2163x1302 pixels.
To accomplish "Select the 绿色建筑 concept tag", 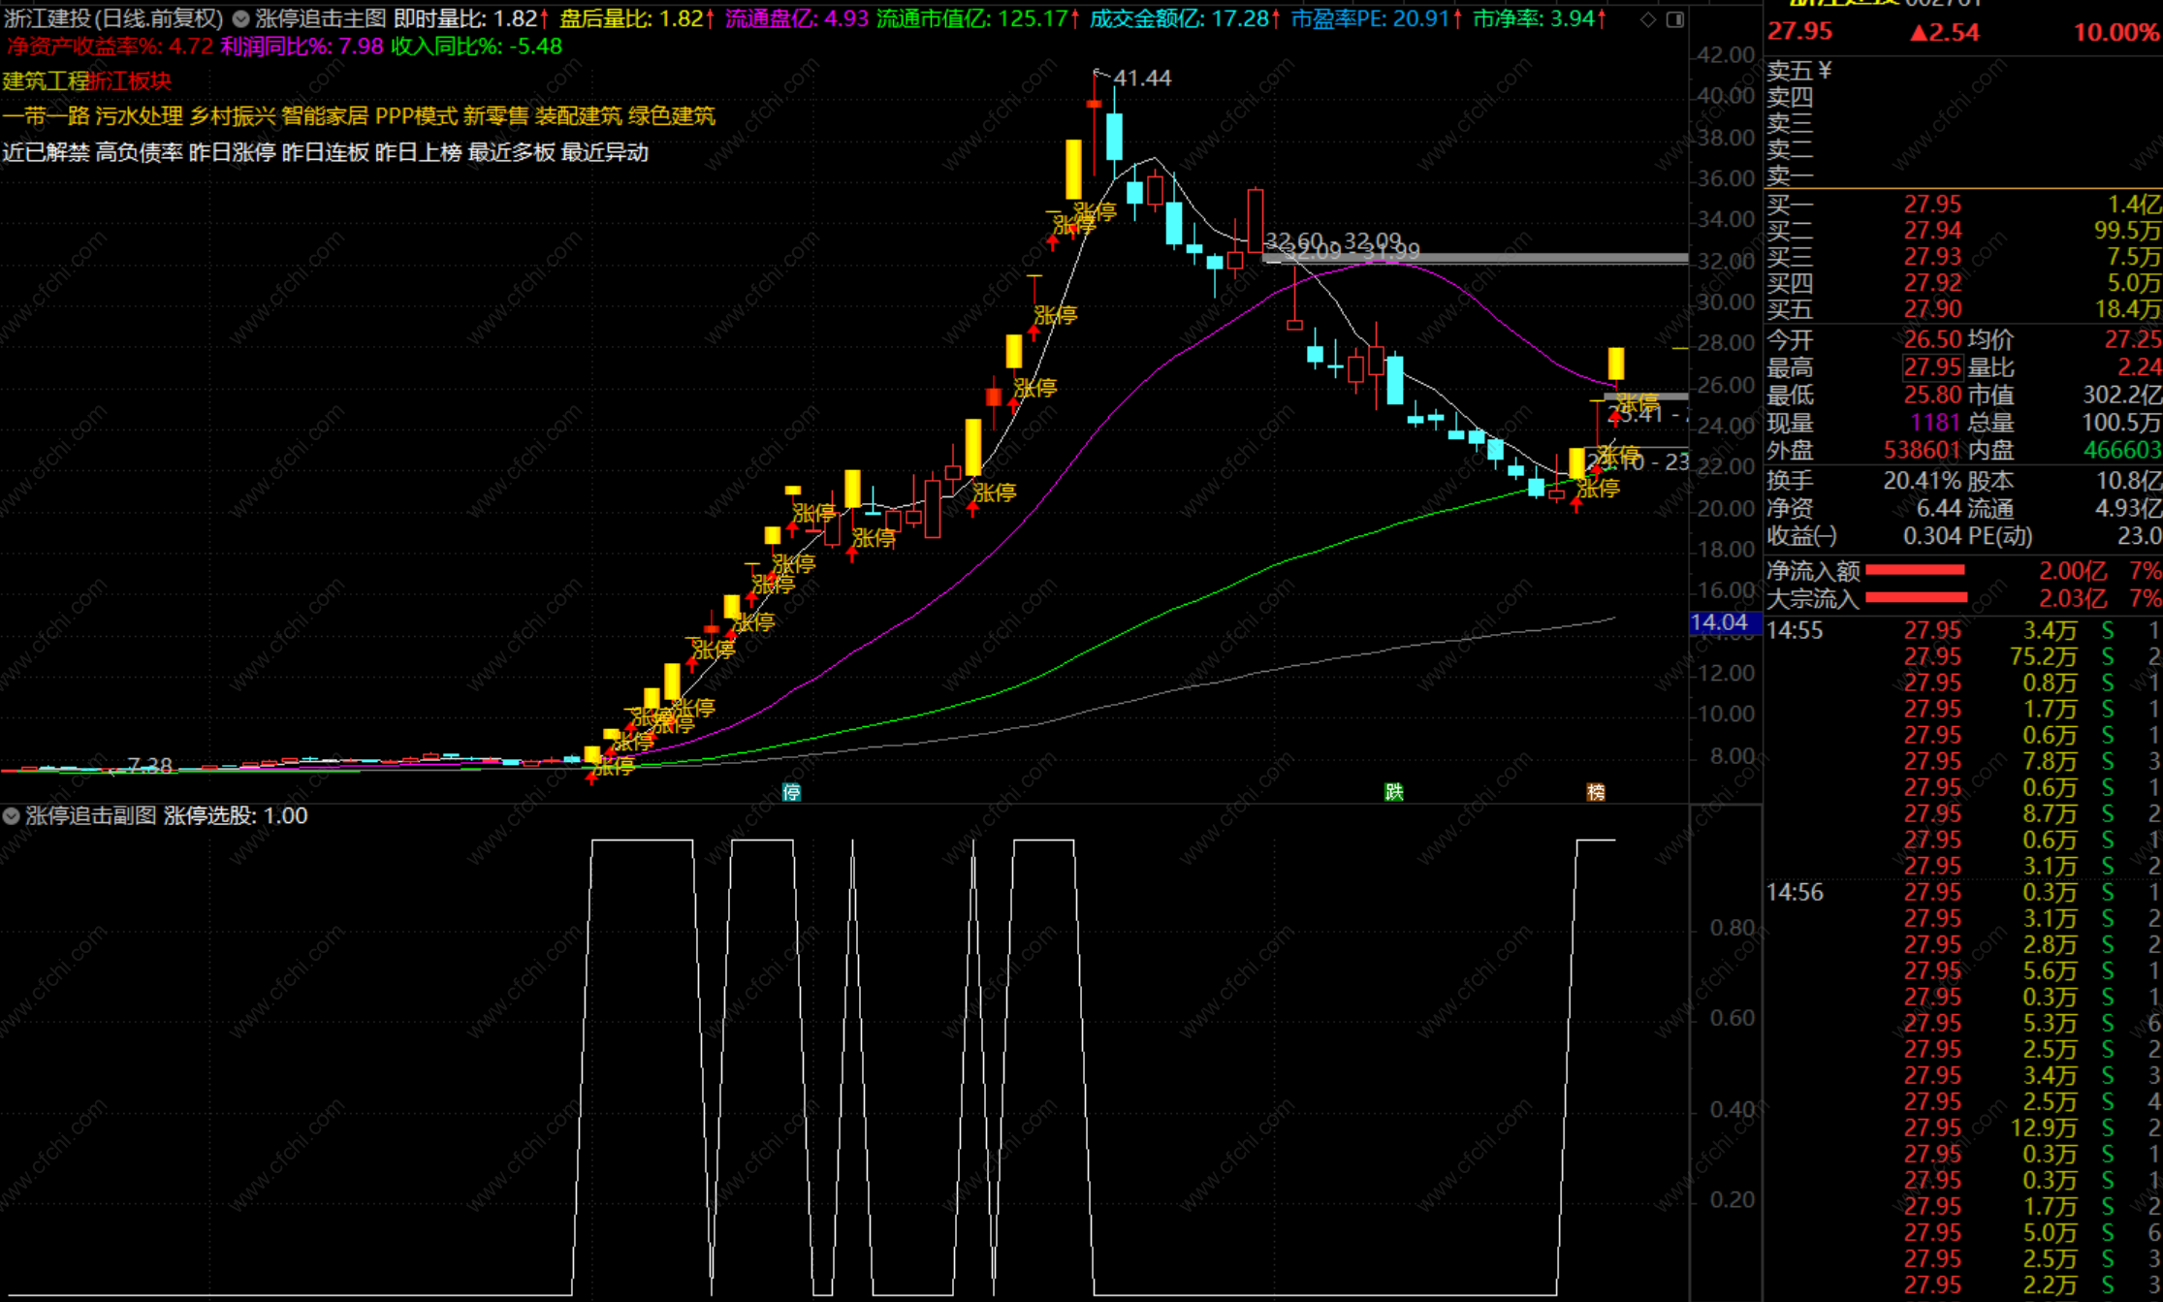I will (x=671, y=116).
